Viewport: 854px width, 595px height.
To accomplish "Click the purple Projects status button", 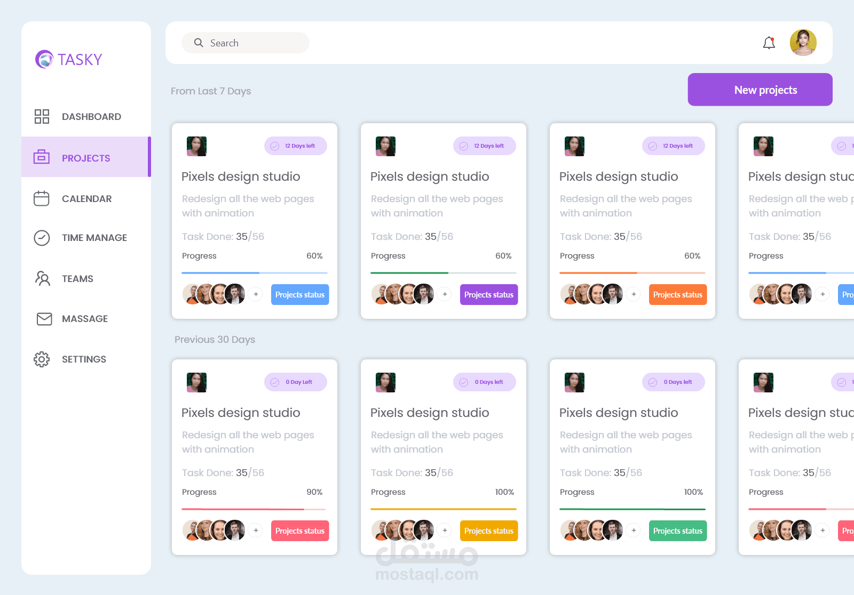I will (x=489, y=295).
